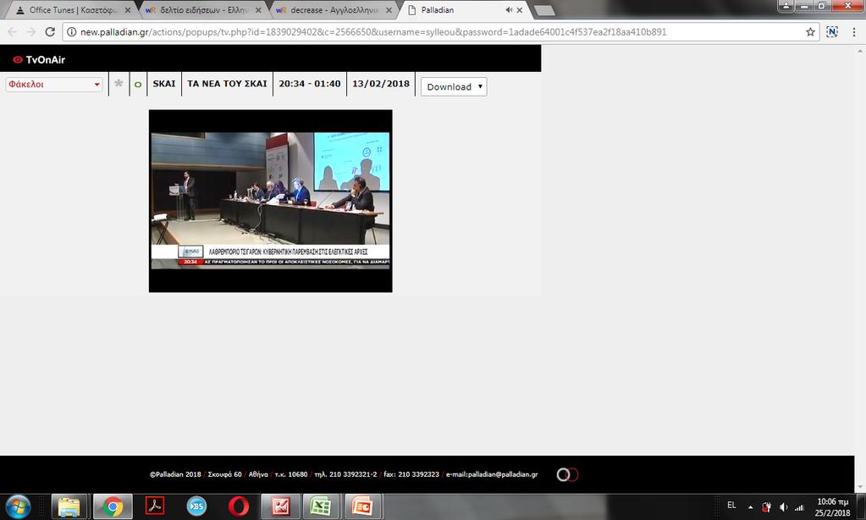Open the Windows Start menu
This screenshot has height=520, width=866.
pos(19,506)
